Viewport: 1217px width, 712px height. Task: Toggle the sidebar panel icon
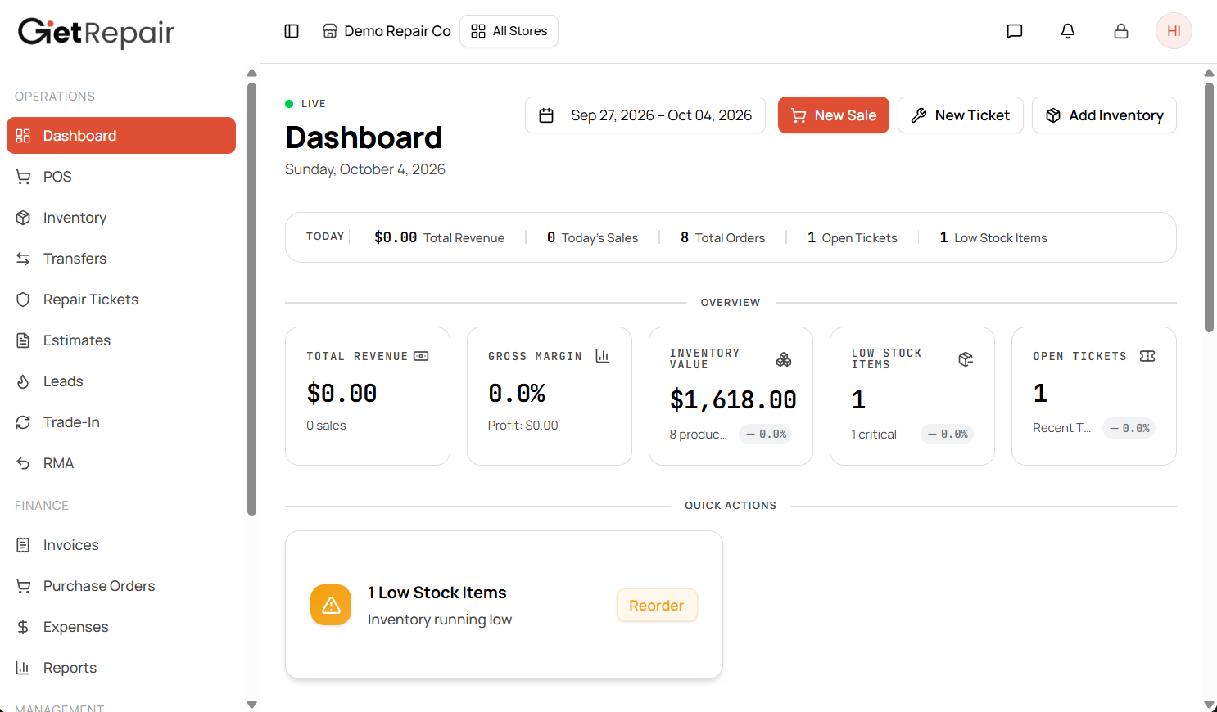pyautogui.click(x=292, y=31)
